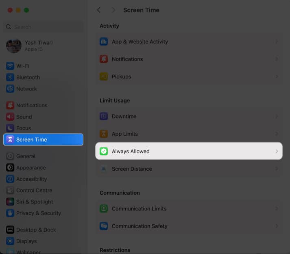This screenshot has height=254, width=290.
Task: Select the Sound speaker icon
Action: (x=10, y=117)
